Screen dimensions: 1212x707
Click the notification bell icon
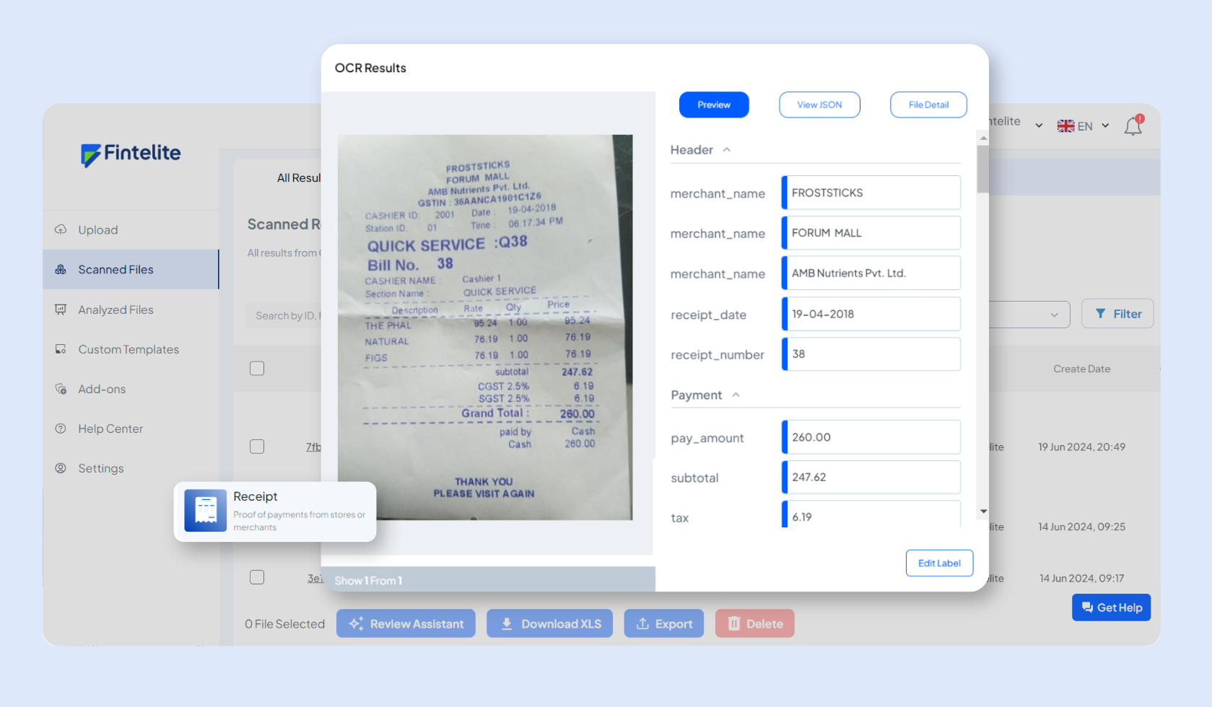coord(1133,126)
